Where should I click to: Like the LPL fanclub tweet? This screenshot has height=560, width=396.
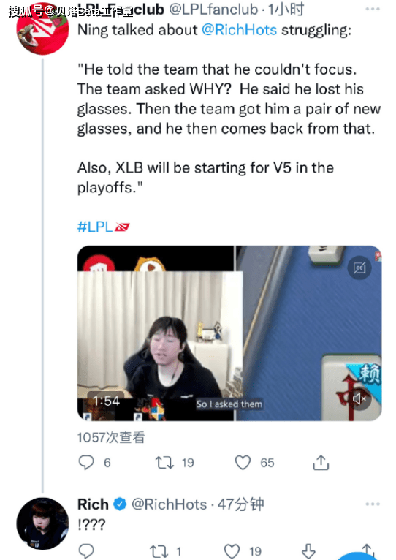click(x=243, y=463)
